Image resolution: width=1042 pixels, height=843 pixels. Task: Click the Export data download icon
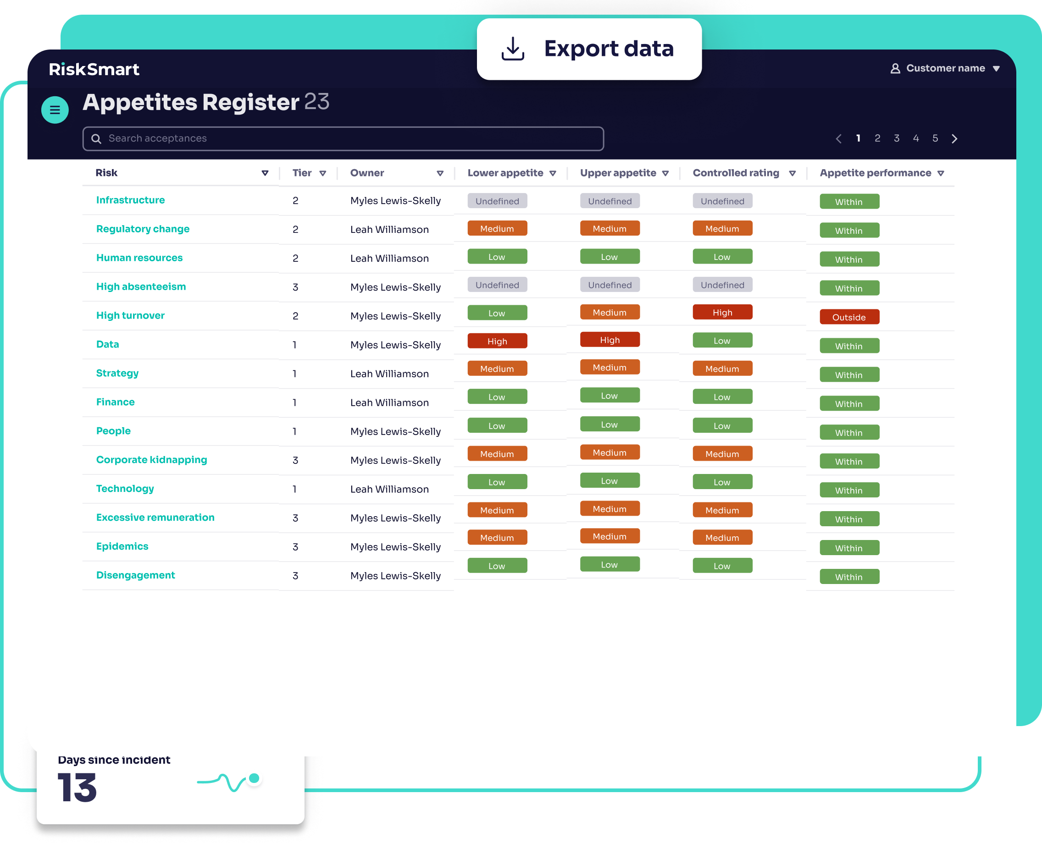coord(512,49)
